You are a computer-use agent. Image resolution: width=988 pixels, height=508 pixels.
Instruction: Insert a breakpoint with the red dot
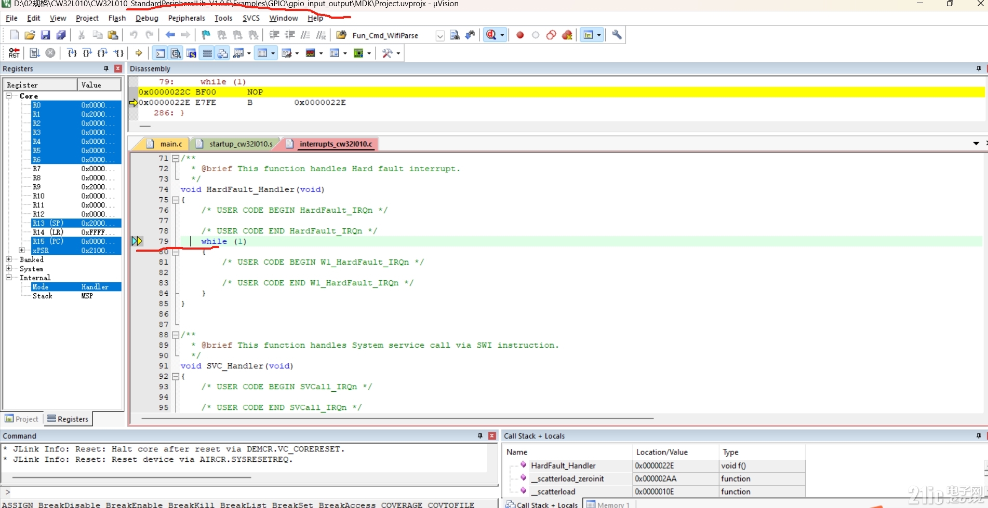[520, 35]
